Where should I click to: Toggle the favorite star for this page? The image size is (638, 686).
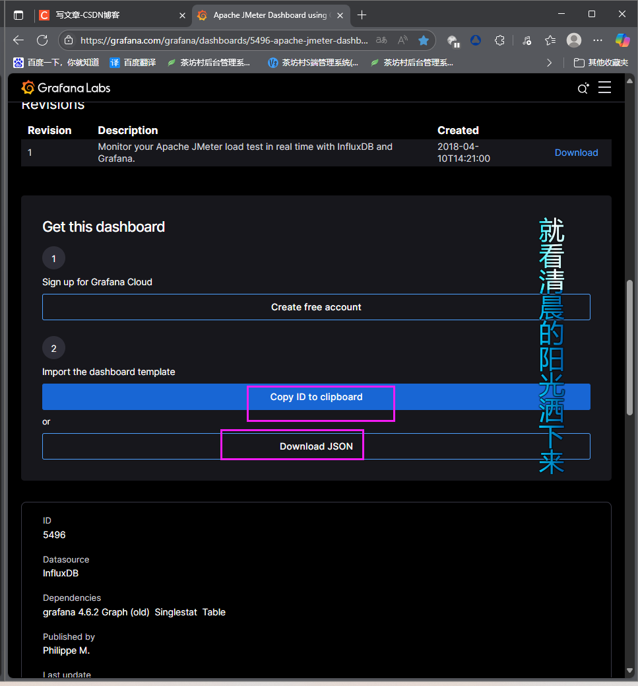[x=424, y=40]
